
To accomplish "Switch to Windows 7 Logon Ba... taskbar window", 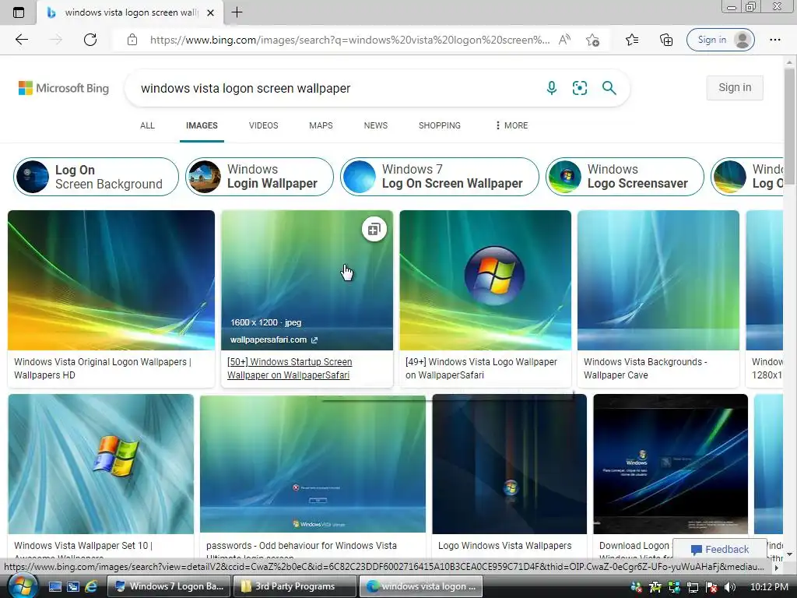I will click(x=169, y=586).
